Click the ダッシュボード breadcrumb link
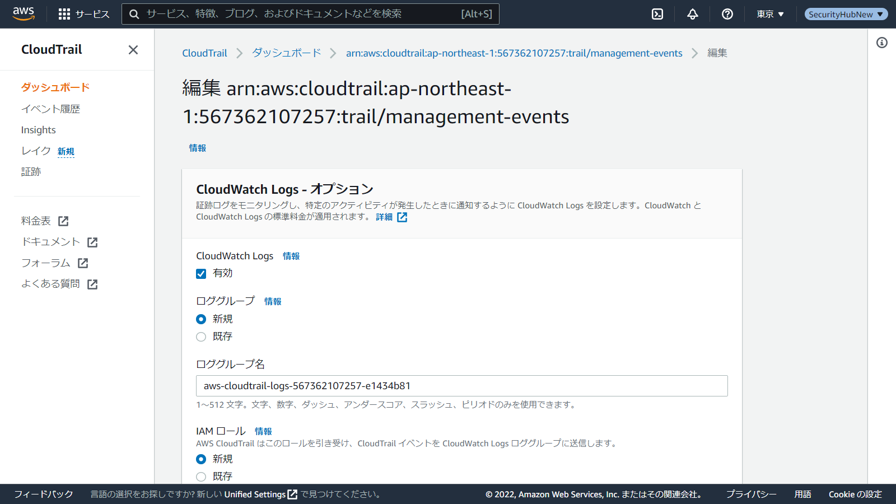896x504 pixels. point(286,53)
